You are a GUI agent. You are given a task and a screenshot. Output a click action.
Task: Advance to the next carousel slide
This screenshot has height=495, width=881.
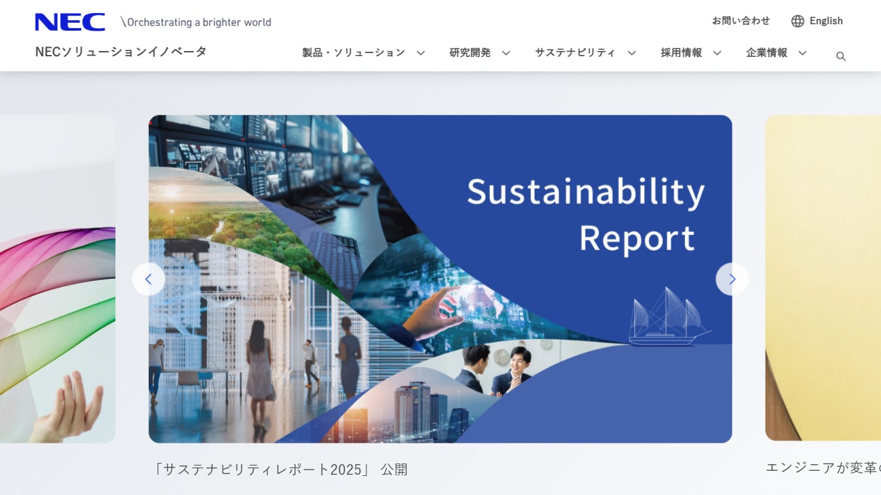732,279
